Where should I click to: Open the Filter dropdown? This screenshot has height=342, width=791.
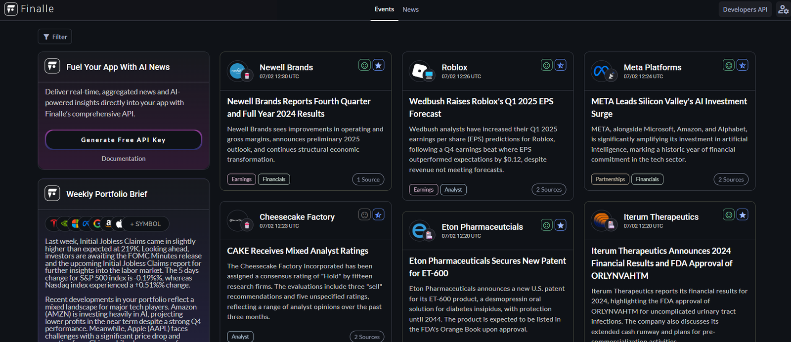click(55, 37)
